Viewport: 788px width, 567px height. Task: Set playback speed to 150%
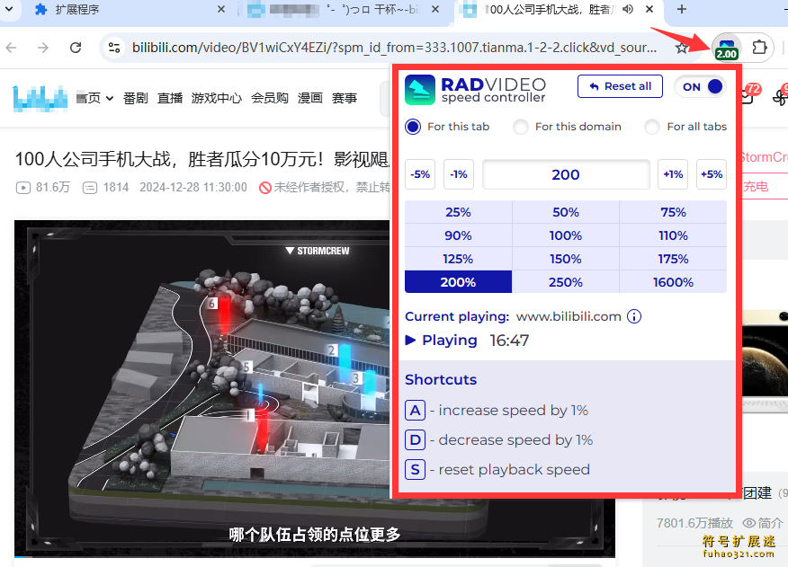pos(566,259)
